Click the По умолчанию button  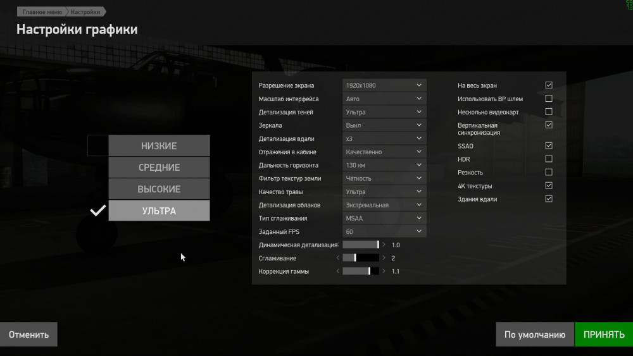tap(534, 335)
